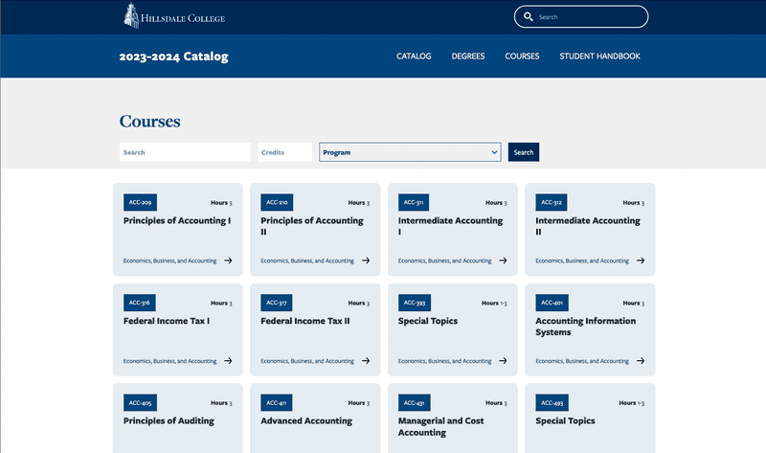Click arrow icon on Principles of Accounting I card
This screenshot has height=453, width=766.
pos(228,260)
